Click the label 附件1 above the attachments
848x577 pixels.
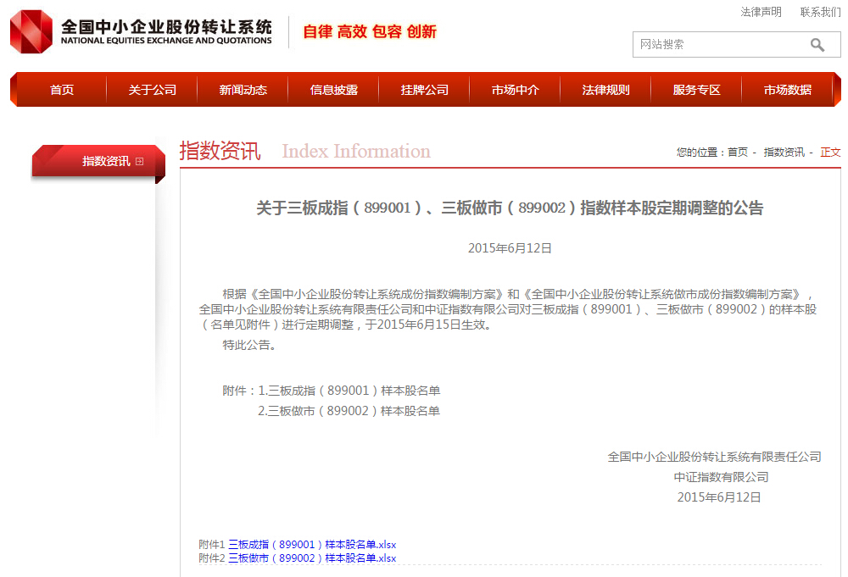[211, 545]
